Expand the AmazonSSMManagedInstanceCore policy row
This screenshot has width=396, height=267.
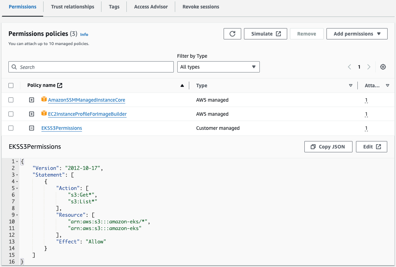coord(31,100)
